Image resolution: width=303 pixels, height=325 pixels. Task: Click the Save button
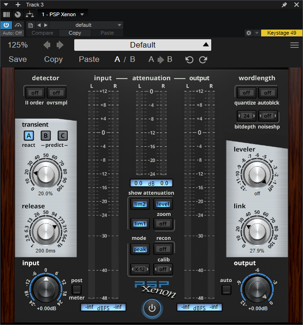pos(18,59)
